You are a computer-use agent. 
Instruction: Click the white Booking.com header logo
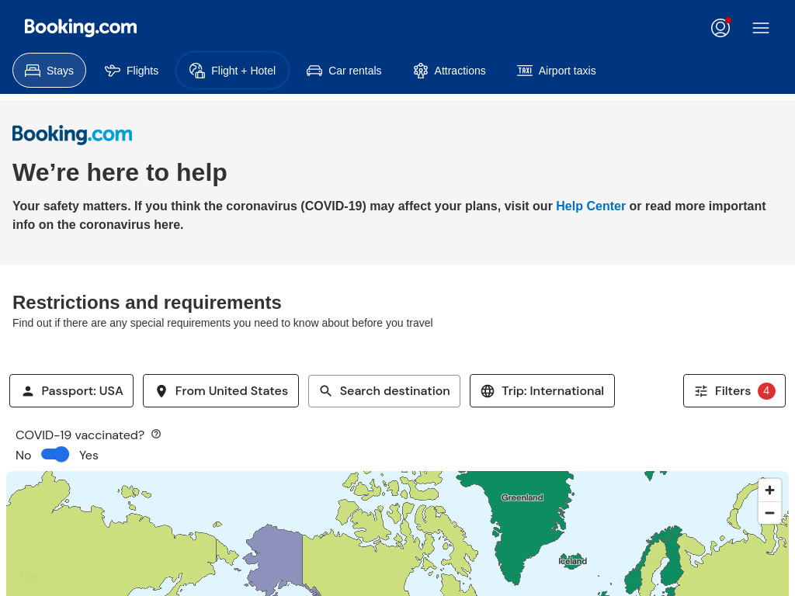[x=81, y=27]
